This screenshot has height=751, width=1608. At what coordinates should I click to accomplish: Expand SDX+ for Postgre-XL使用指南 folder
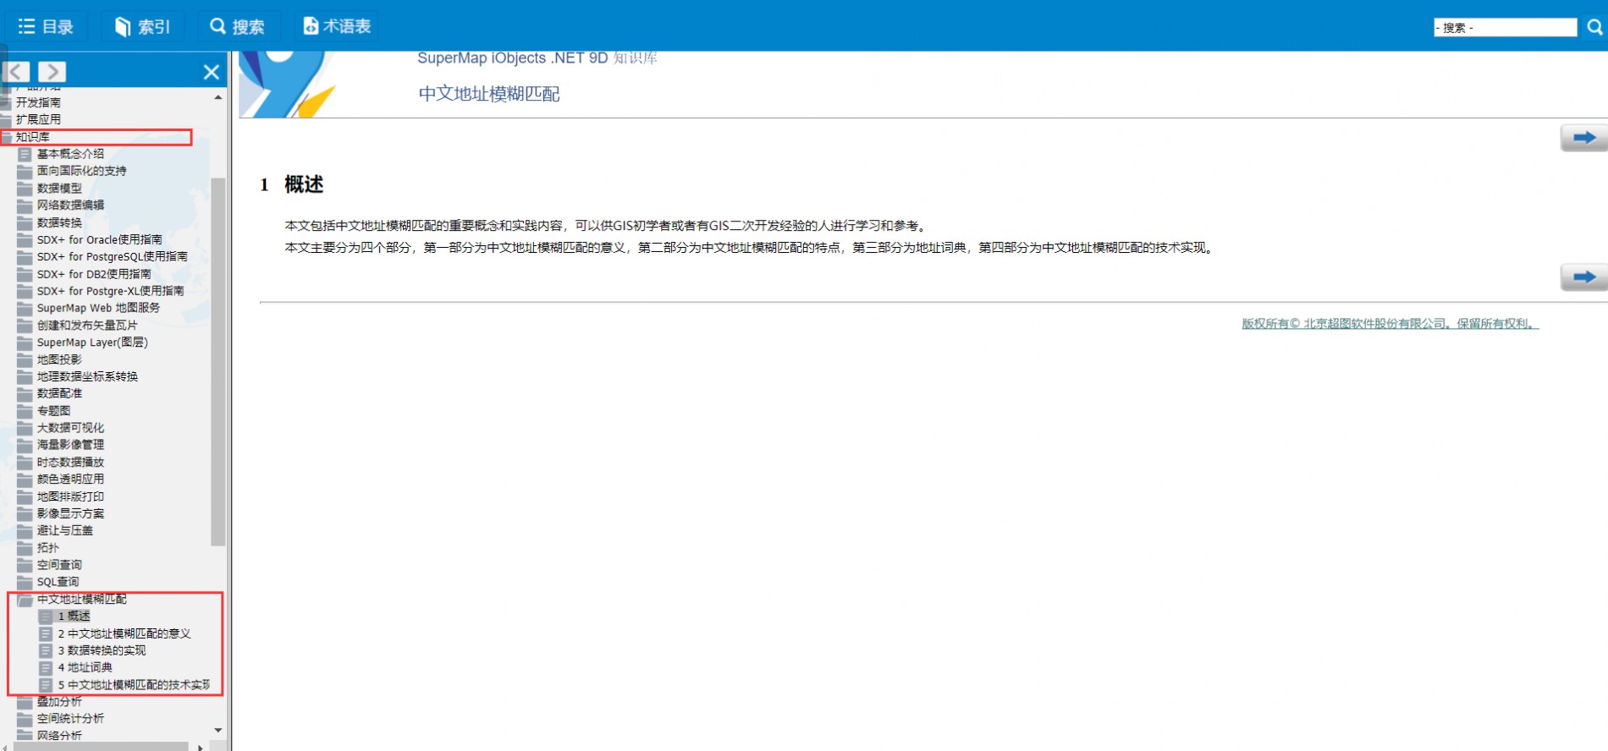tap(110, 291)
